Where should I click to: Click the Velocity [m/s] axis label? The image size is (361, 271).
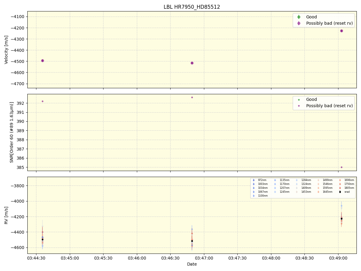point(6,50)
